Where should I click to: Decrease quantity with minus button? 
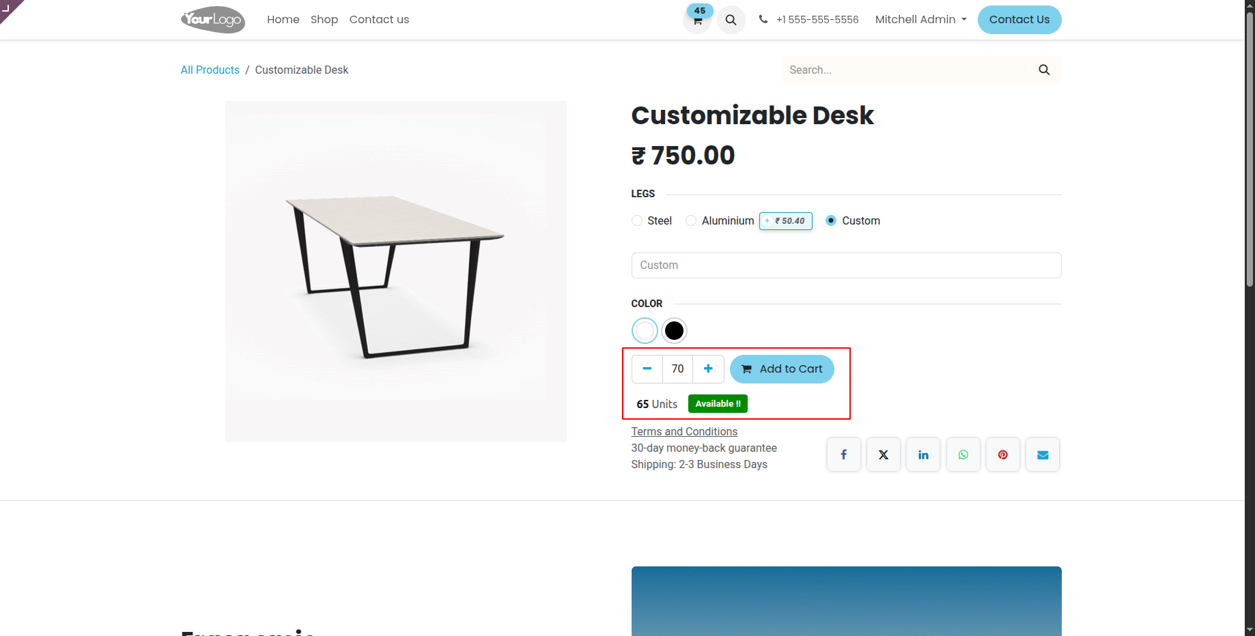[x=647, y=369]
